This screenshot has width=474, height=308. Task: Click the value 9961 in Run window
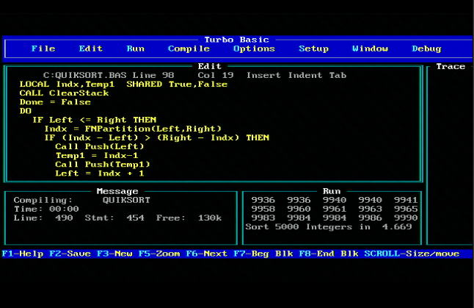335,209
